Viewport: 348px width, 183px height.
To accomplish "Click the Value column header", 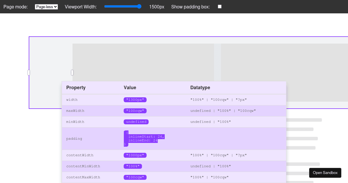I will 130,87.
